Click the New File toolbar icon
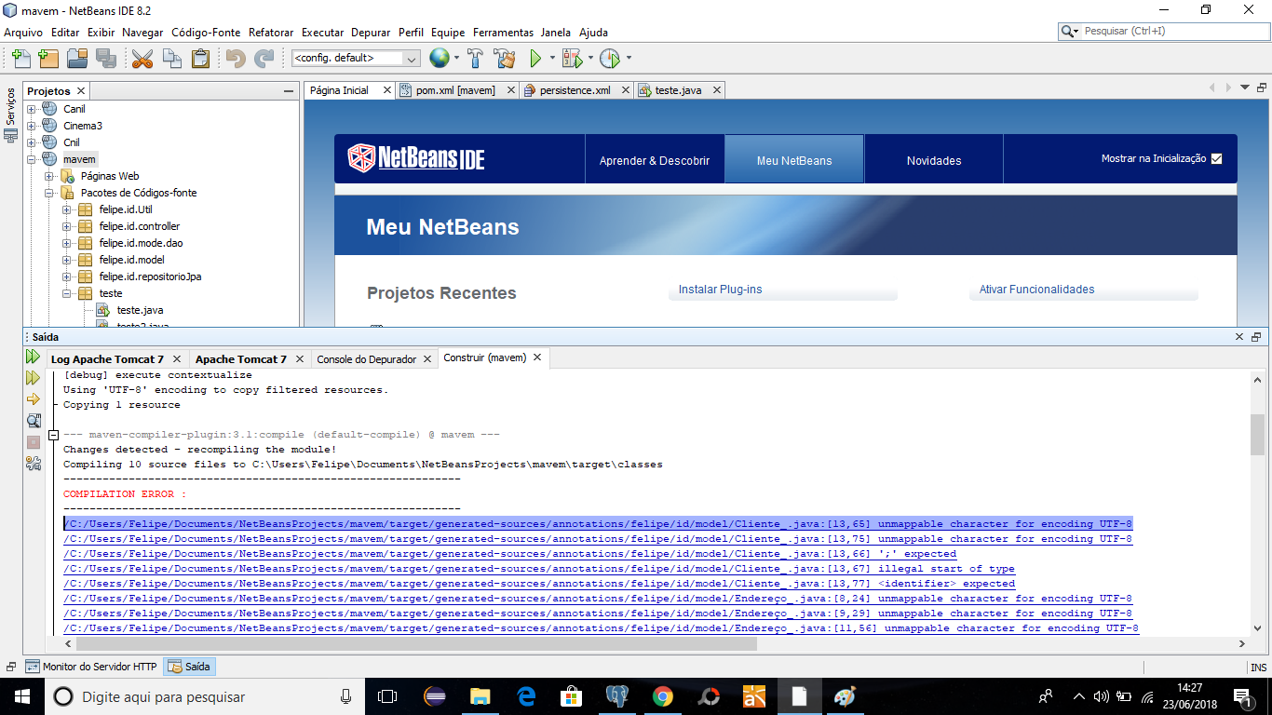The width and height of the screenshot is (1272, 715). click(x=20, y=59)
